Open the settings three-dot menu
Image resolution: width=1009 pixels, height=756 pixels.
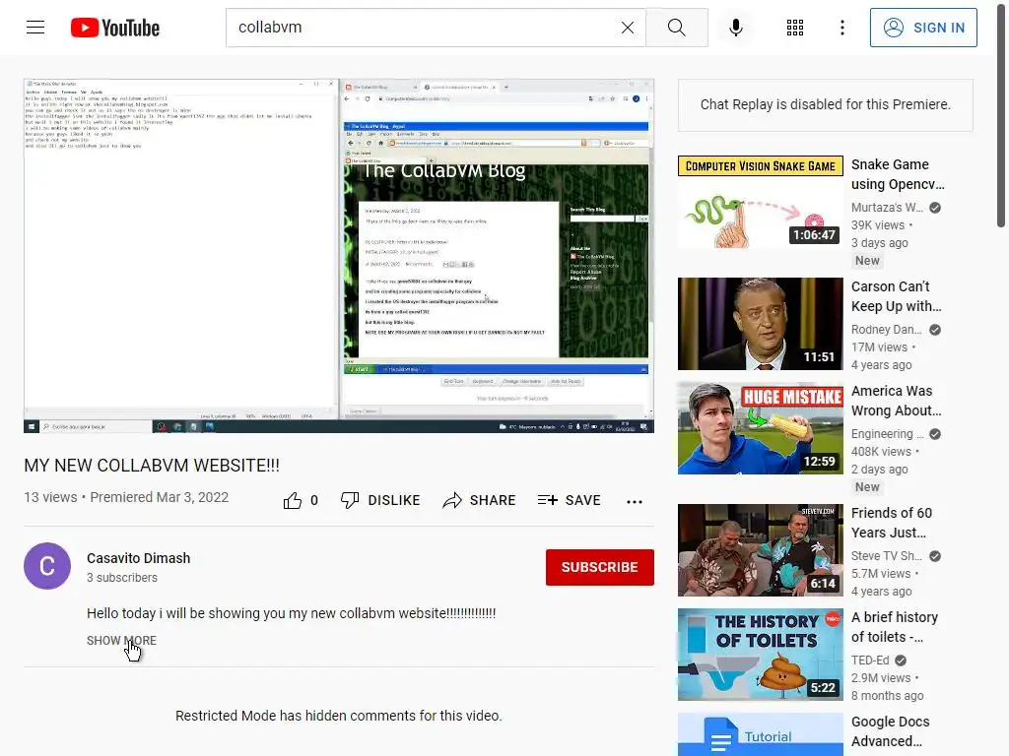tap(841, 28)
